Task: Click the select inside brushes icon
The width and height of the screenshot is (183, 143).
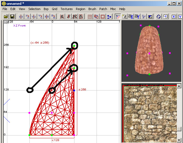Action: pos(81,17)
